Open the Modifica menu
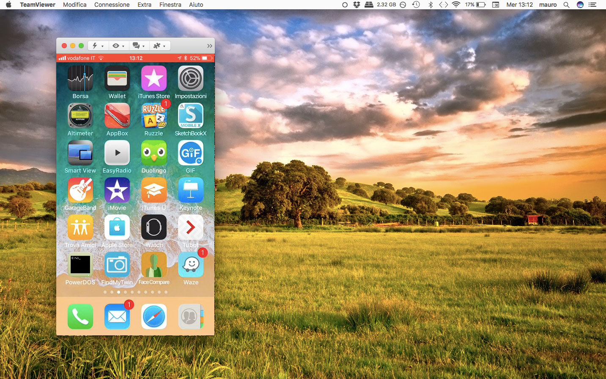Viewport: 606px width, 379px height. click(x=75, y=5)
